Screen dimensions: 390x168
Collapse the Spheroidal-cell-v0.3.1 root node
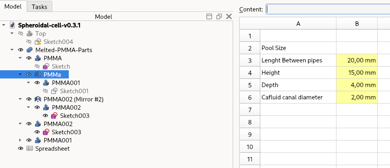click(x=4, y=25)
